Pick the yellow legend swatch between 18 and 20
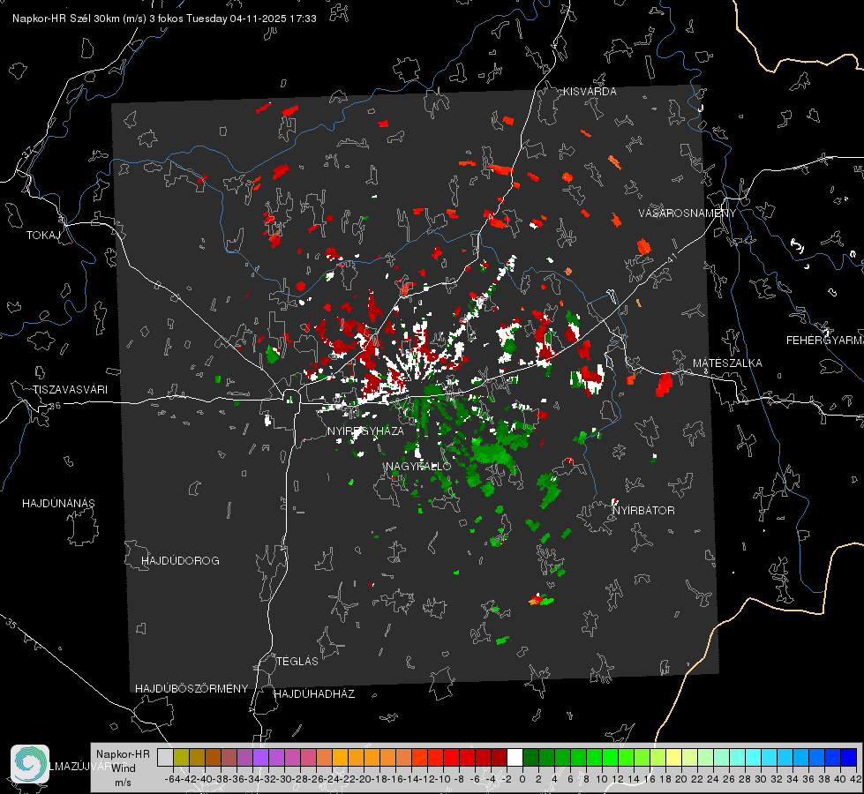 pos(673,757)
